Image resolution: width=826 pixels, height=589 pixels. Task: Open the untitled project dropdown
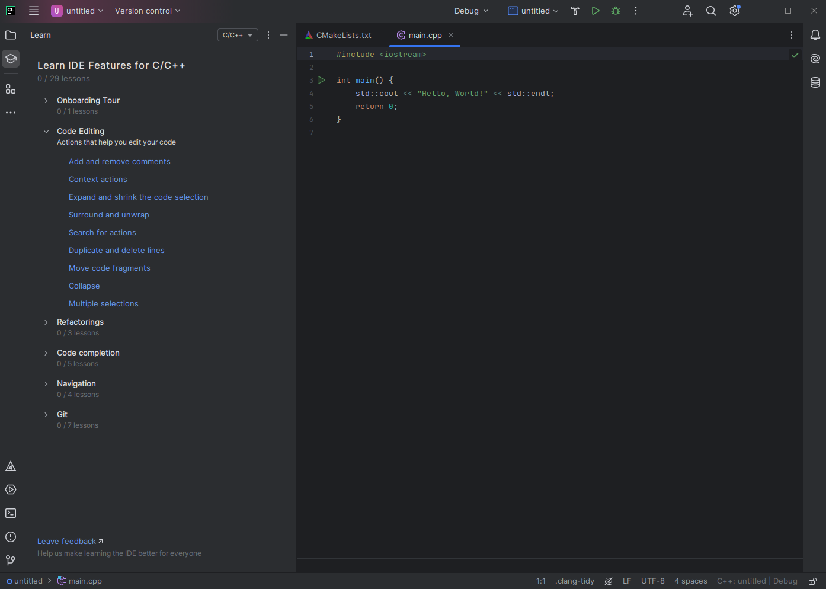[x=78, y=11]
